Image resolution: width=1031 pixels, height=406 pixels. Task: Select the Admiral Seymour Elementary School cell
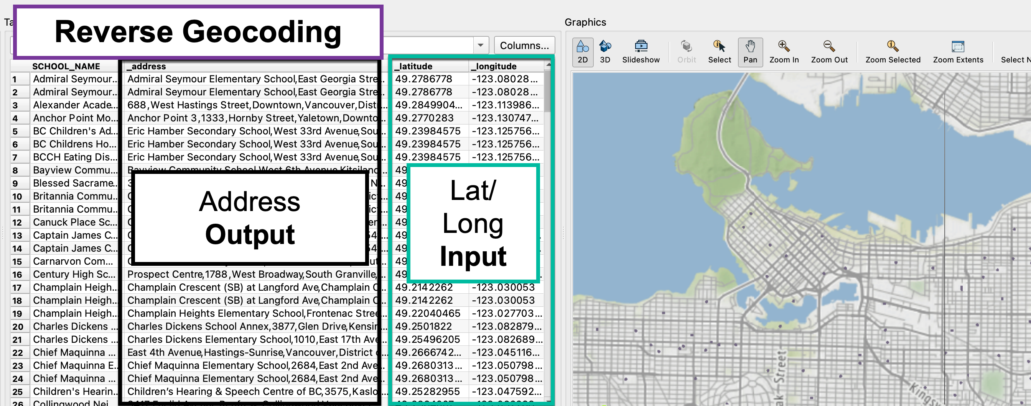click(x=74, y=79)
